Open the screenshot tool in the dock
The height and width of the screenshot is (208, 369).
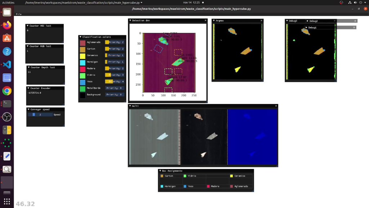[7, 77]
